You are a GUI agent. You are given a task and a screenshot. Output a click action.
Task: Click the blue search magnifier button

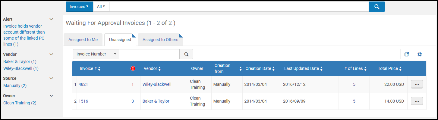pos(377,7)
